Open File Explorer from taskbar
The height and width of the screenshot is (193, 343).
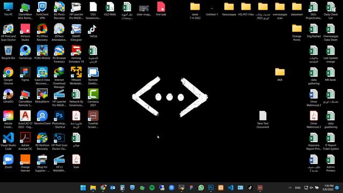point(93,188)
